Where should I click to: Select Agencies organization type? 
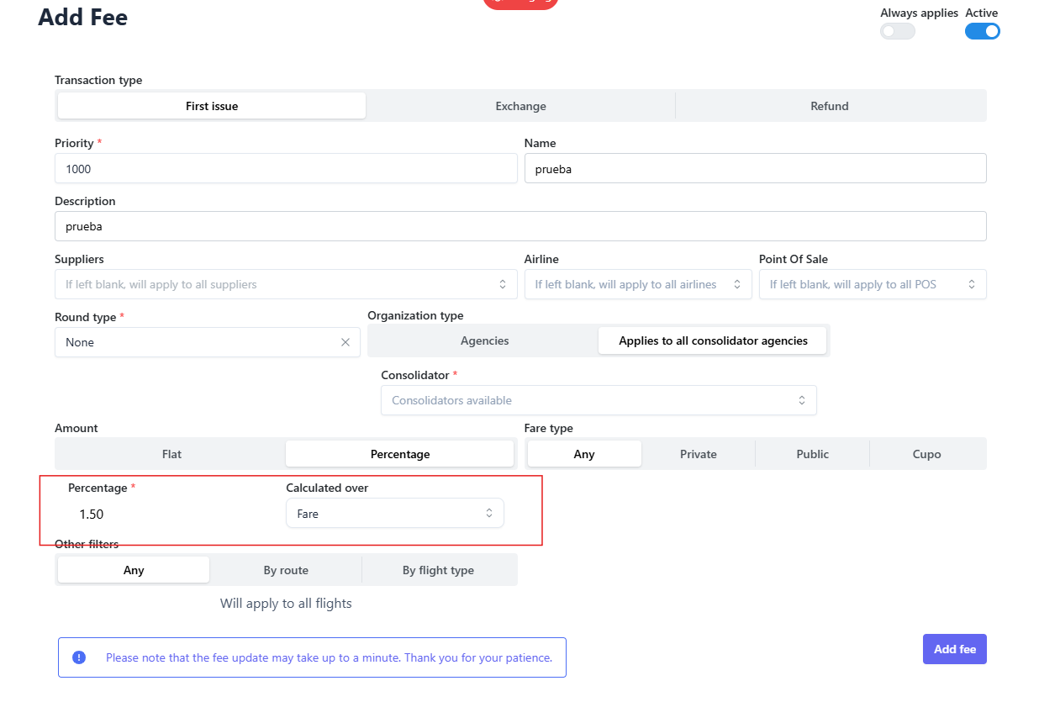click(484, 340)
